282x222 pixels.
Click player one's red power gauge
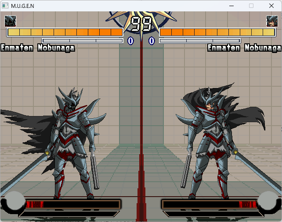73,204
